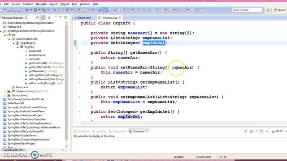Switch to the Declaration tab

point(117,131)
